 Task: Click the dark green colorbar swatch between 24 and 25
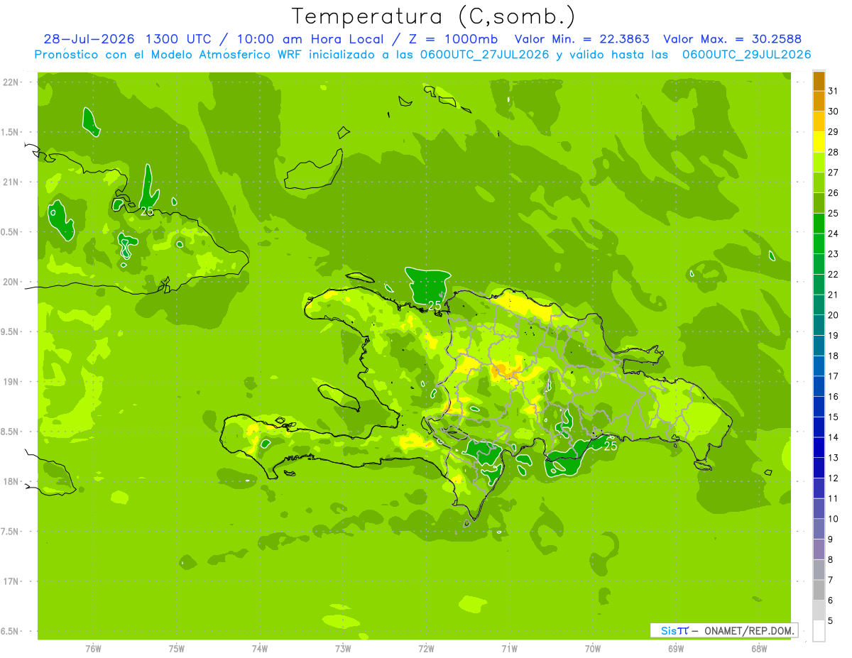click(x=819, y=224)
